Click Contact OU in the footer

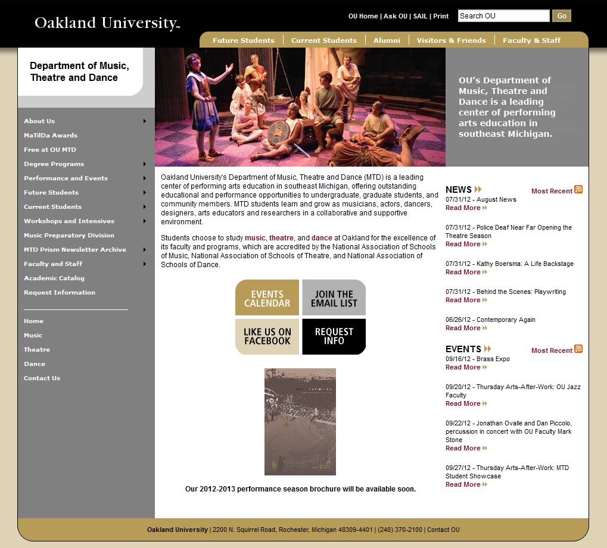443,530
